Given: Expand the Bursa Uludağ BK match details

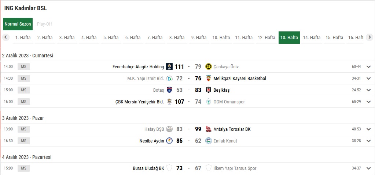Looking at the screenshot, I should (x=368, y=168).
